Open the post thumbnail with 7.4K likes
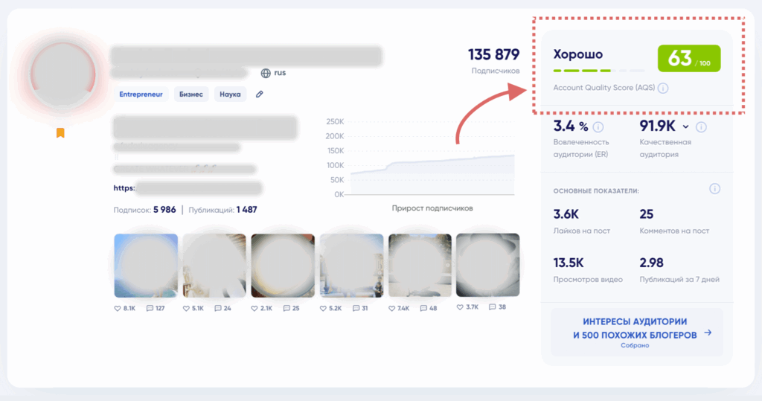The width and height of the screenshot is (762, 401). coord(419,266)
